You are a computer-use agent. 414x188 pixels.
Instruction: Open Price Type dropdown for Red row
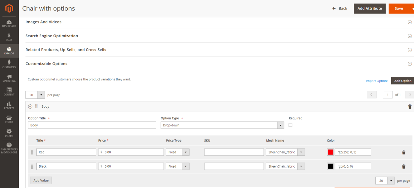(177, 152)
